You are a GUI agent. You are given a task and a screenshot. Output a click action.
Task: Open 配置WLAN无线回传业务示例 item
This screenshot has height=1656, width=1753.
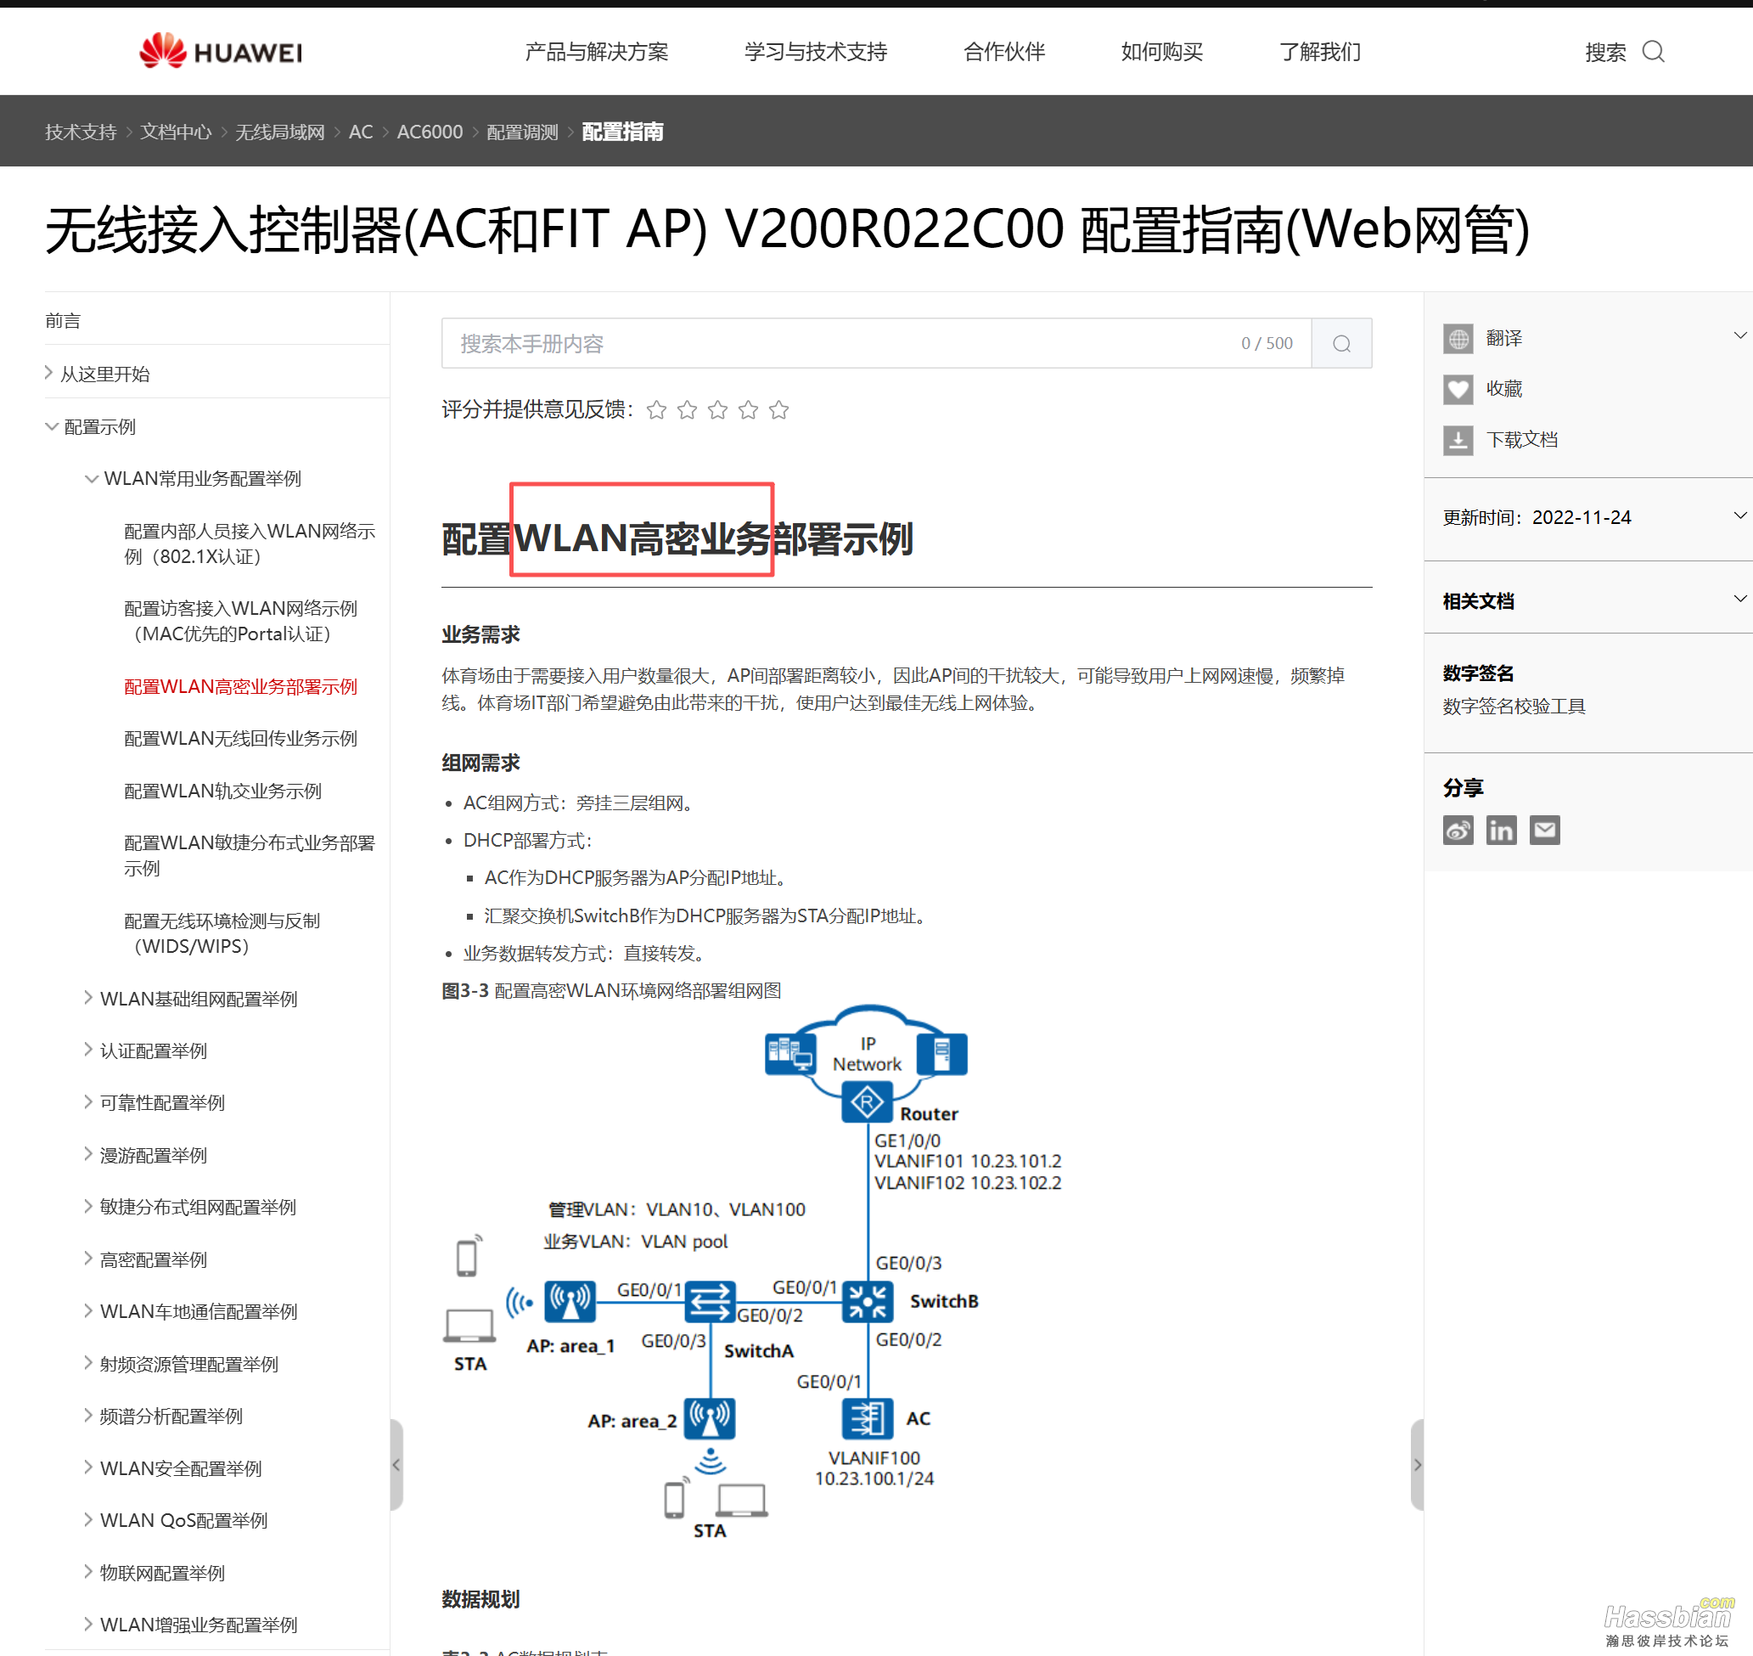[x=241, y=738]
